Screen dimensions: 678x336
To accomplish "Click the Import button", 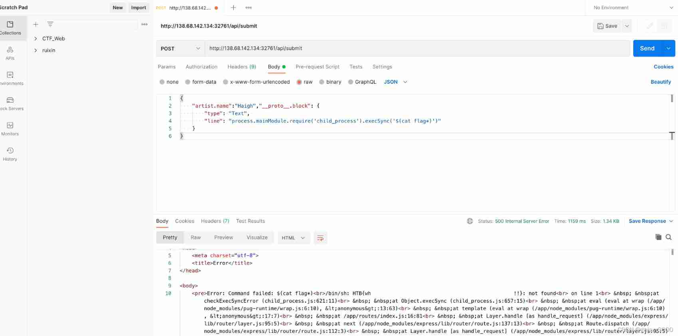I will click(139, 8).
